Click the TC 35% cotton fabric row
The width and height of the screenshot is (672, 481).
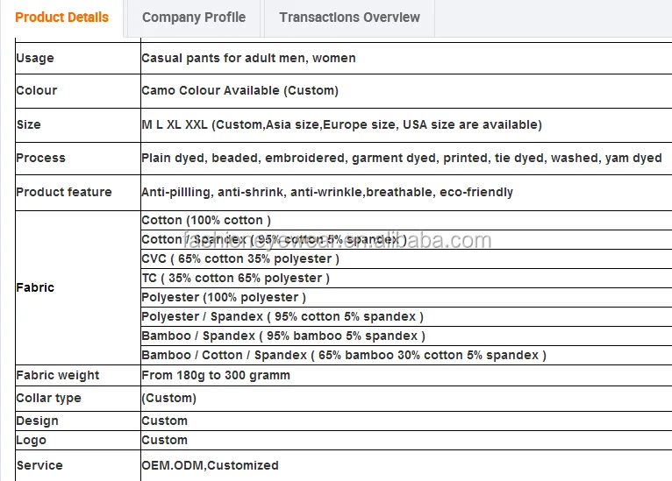[x=235, y=279]
